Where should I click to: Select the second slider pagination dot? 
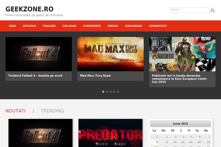click(x=107, y=92)
